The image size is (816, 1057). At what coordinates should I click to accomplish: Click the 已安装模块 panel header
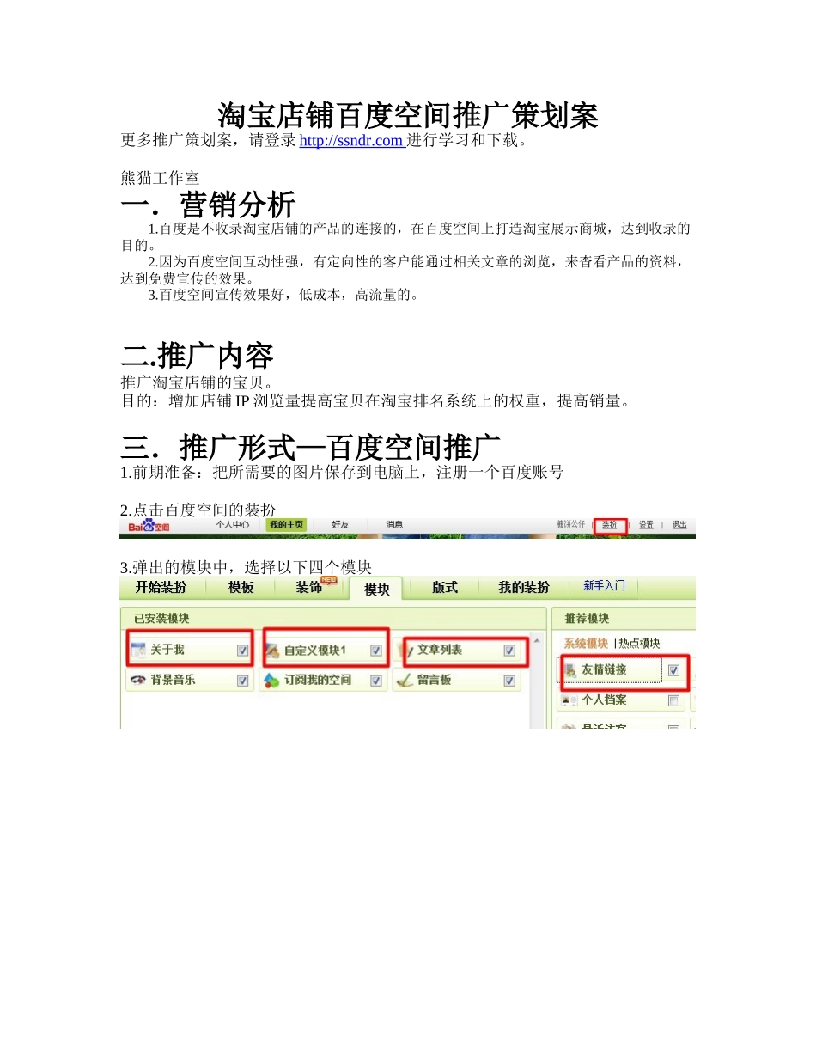(333, 619)
